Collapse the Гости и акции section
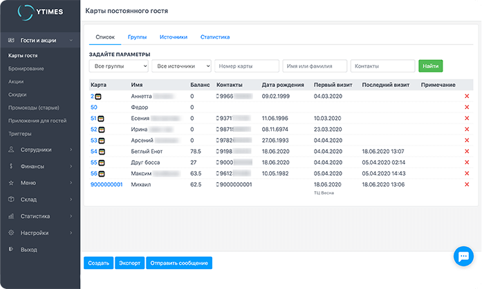This screenshot has width=482, height=289. tap(40, 41)
